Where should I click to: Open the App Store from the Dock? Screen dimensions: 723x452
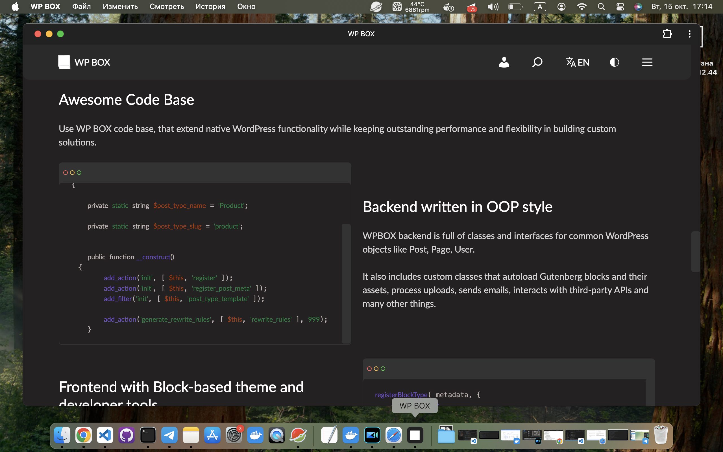click(x=212, y=435)
